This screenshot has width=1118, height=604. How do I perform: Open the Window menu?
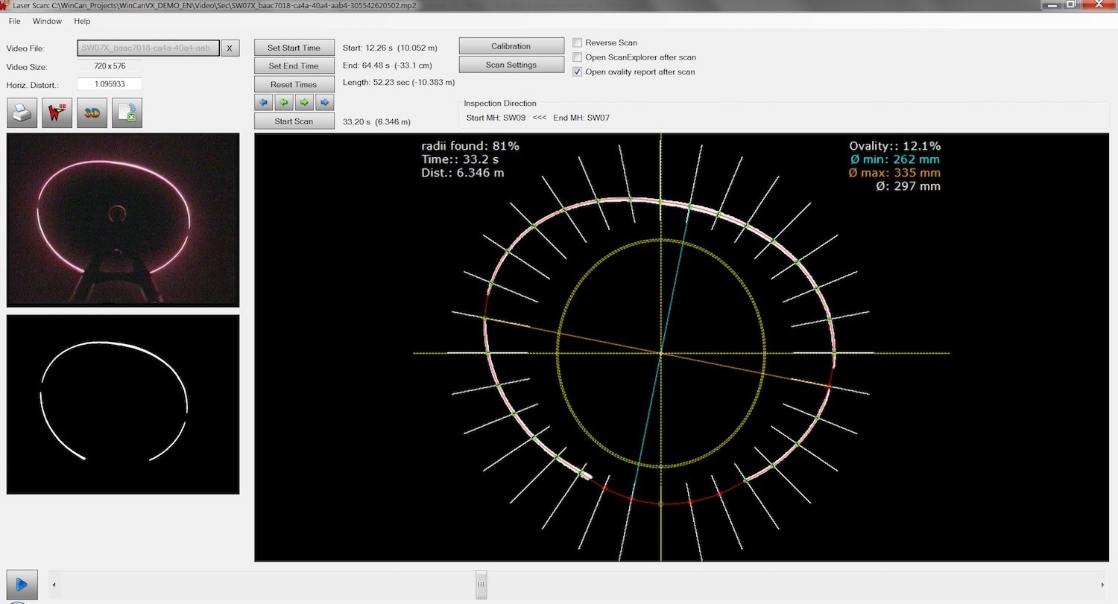(x=47, y=22)
